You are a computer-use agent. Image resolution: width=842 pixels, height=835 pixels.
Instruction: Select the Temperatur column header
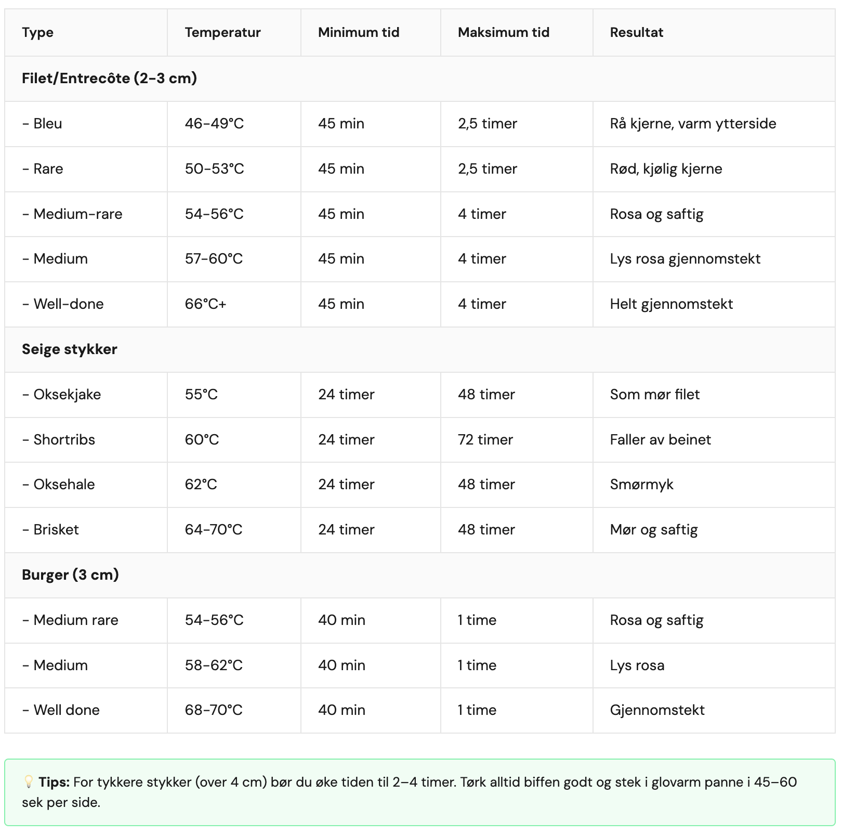click(x=222, y=32)
